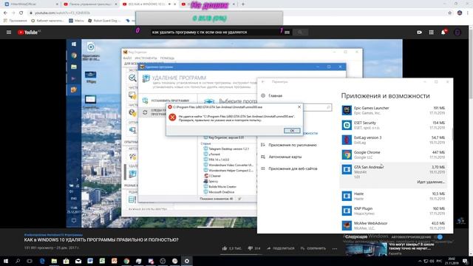Open Chrome from the taskbar
The image size is (473, 266).
[x=126, y=261]
